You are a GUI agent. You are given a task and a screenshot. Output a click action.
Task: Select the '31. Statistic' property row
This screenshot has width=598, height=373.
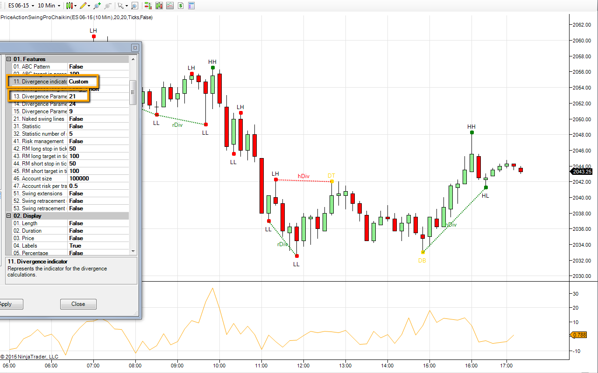click(70, 126)
